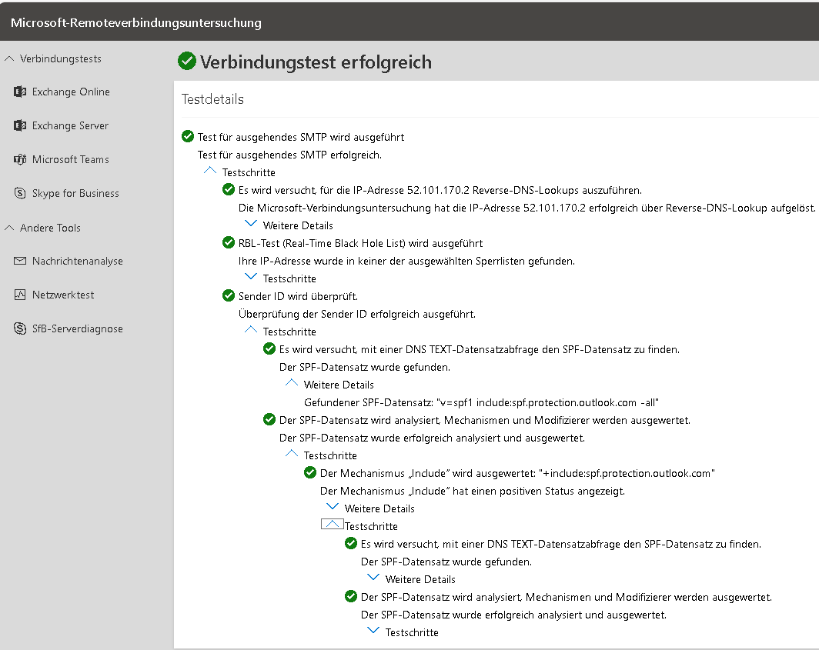Image resolution: width=819 pixels, height=650 pixels.
Task: Click 'Überprüfung der Sender ID erfolgreich ausgeführt.'
Action: [357, 315]
